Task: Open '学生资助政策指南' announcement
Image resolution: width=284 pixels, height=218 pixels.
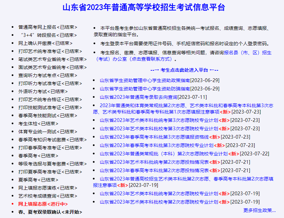Action: tap(145, 80)
